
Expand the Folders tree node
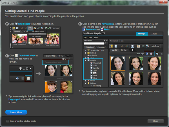tap(85, 52)
